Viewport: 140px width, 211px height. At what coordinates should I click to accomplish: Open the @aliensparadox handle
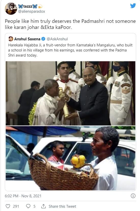point(32,11)
